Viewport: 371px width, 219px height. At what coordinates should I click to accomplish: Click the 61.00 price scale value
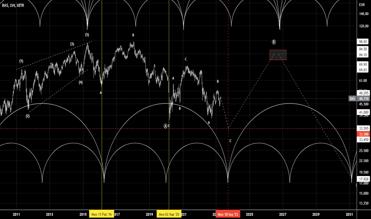point(363,81)
